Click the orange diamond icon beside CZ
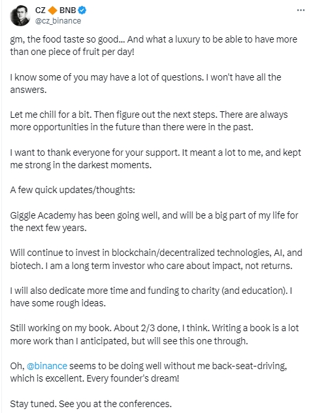 [53, 10]
